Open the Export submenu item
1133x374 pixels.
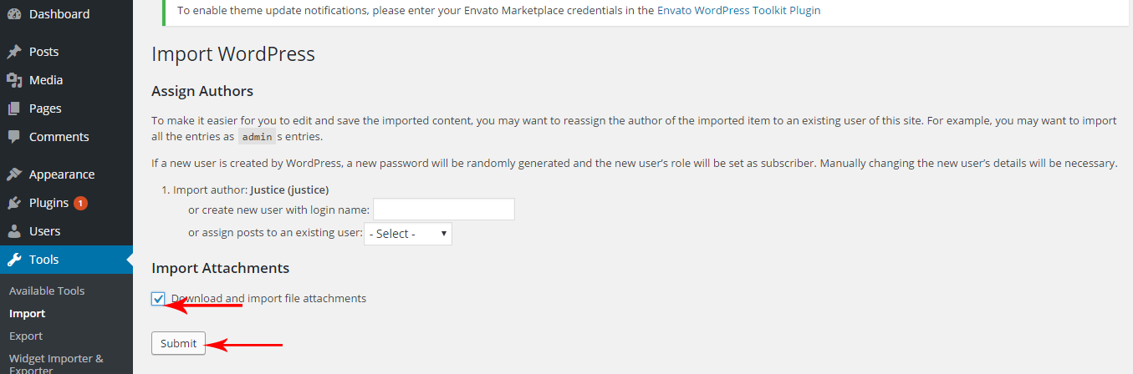pyautogui.click(x=26, y=336)
